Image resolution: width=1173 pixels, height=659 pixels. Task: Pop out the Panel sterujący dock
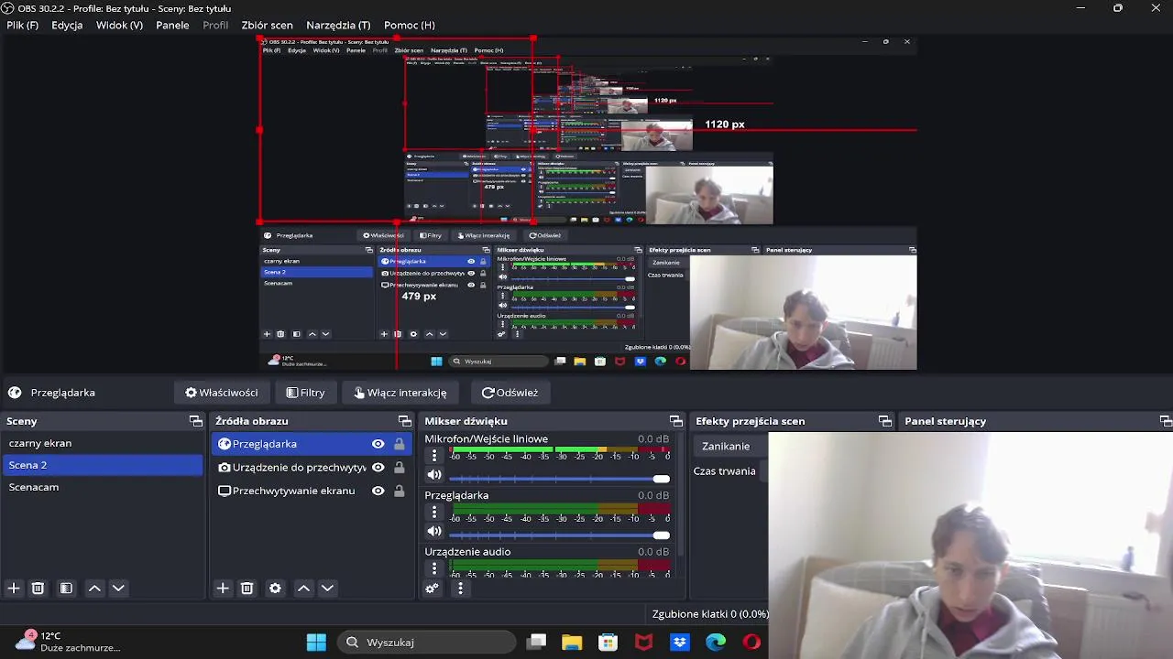(1166, 421)
